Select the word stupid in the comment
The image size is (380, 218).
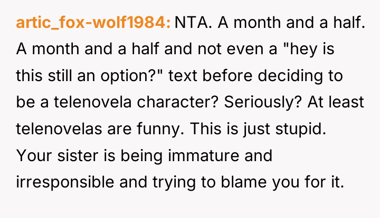(301, 129)
